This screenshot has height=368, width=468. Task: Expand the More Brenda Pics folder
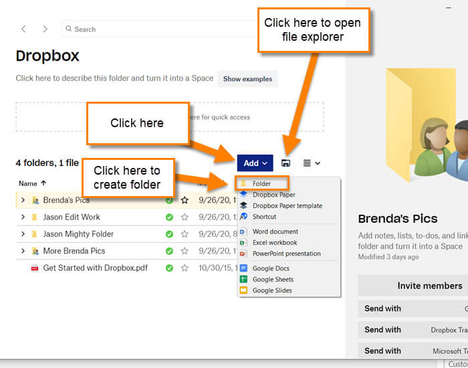[x=23, y=251]
